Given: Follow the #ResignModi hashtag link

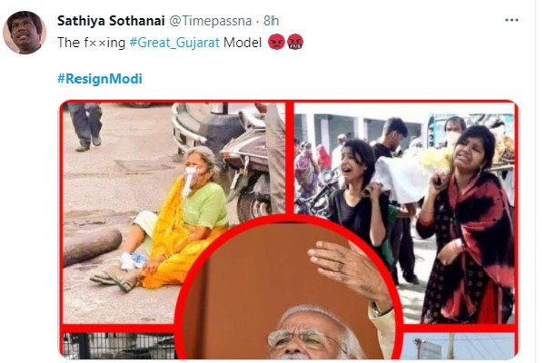Looking at the screenshot, I should click(x=99, y=78).
